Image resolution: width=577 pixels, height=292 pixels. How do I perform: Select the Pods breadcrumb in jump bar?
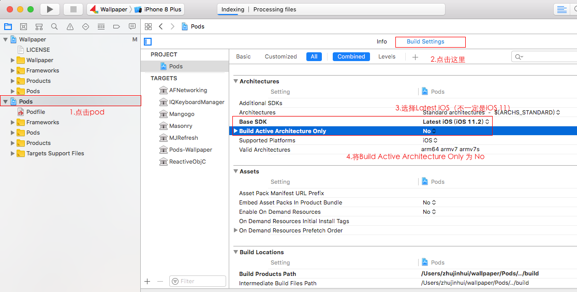click(193, 26)
